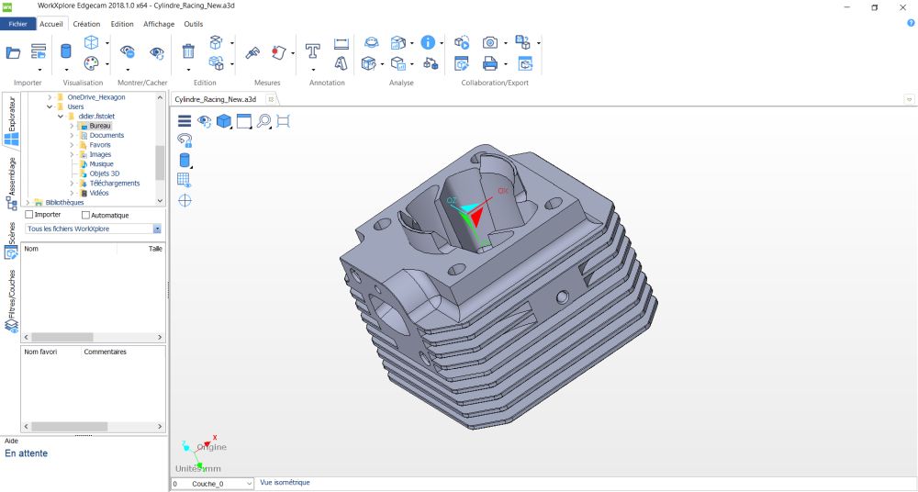Expand the Bibliothèques node
This screenshot has height=492, width=918.
coord(28,202)
